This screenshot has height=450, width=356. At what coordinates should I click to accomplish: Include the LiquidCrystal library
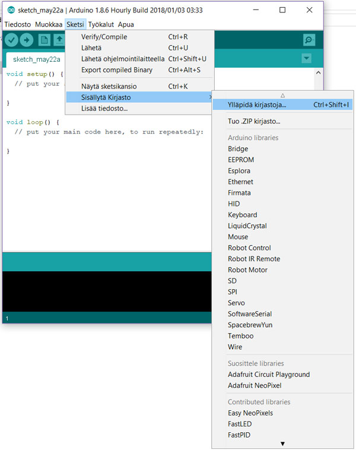point(247,226)
